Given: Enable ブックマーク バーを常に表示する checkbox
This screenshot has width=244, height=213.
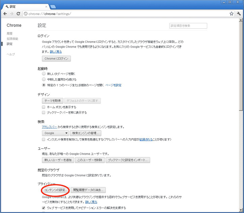Looking at the screenshot, I should coord(43,113).
